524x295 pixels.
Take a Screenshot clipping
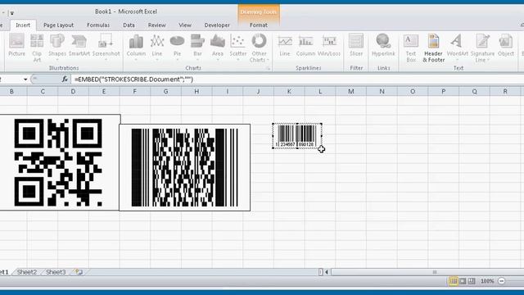point(106,48)
